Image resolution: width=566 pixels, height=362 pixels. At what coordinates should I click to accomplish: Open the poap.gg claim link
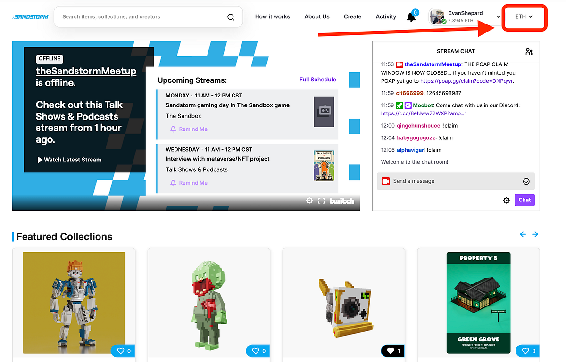(466, 81)
